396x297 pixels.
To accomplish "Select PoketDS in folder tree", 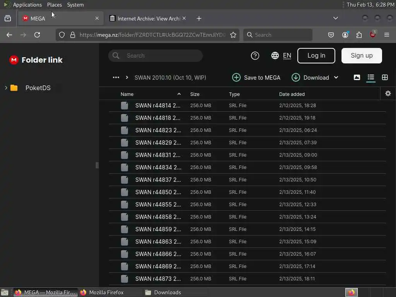I will [x=38, y=88].
